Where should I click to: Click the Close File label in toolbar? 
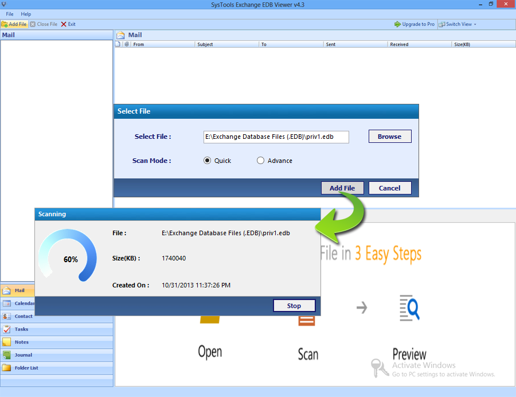47,24
